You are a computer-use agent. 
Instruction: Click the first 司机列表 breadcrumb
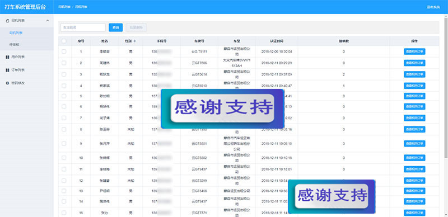[64, 7]
